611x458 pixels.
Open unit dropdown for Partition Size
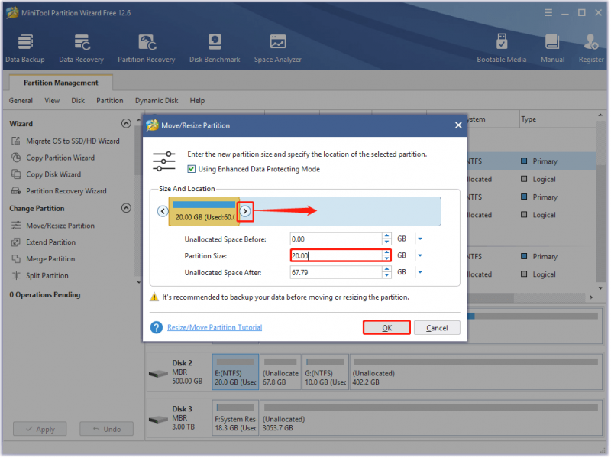[420, 255]
